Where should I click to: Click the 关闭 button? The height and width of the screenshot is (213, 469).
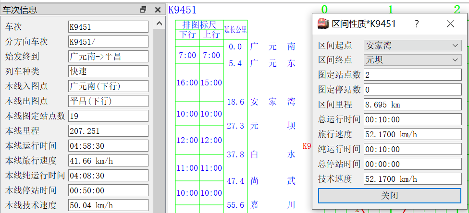coord(390,196)
